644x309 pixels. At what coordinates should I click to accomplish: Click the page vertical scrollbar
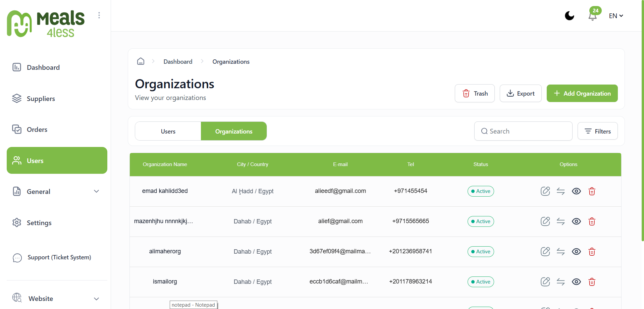click(x=642, y=121)
